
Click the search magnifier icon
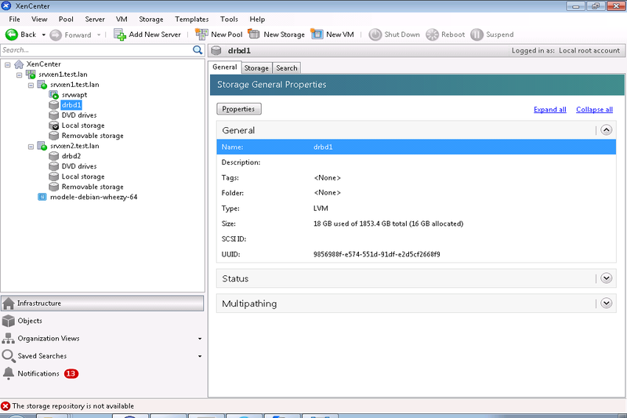point(198,50)
